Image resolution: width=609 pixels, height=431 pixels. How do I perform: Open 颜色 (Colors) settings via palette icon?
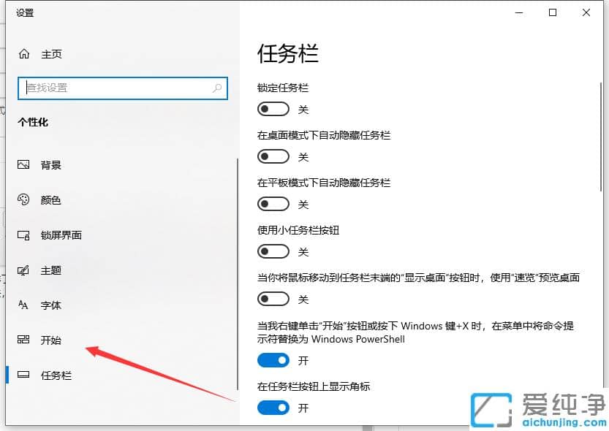(x=23, y=200)
